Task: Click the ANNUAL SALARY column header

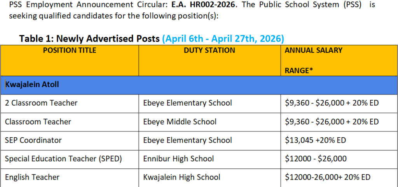Action: (314, 50)
